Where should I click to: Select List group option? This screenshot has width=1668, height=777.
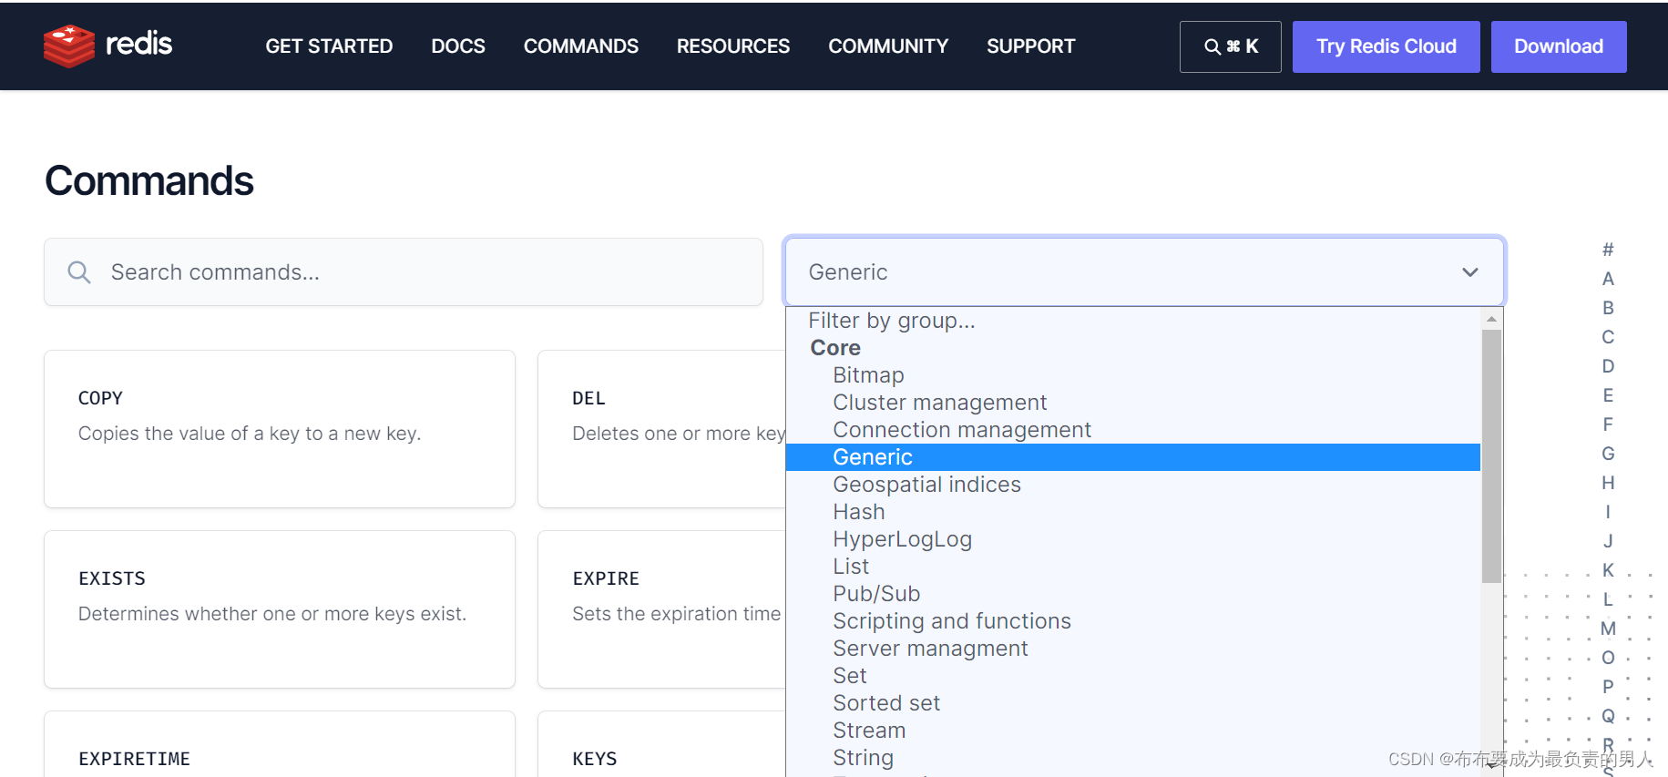pos(1133,567)
